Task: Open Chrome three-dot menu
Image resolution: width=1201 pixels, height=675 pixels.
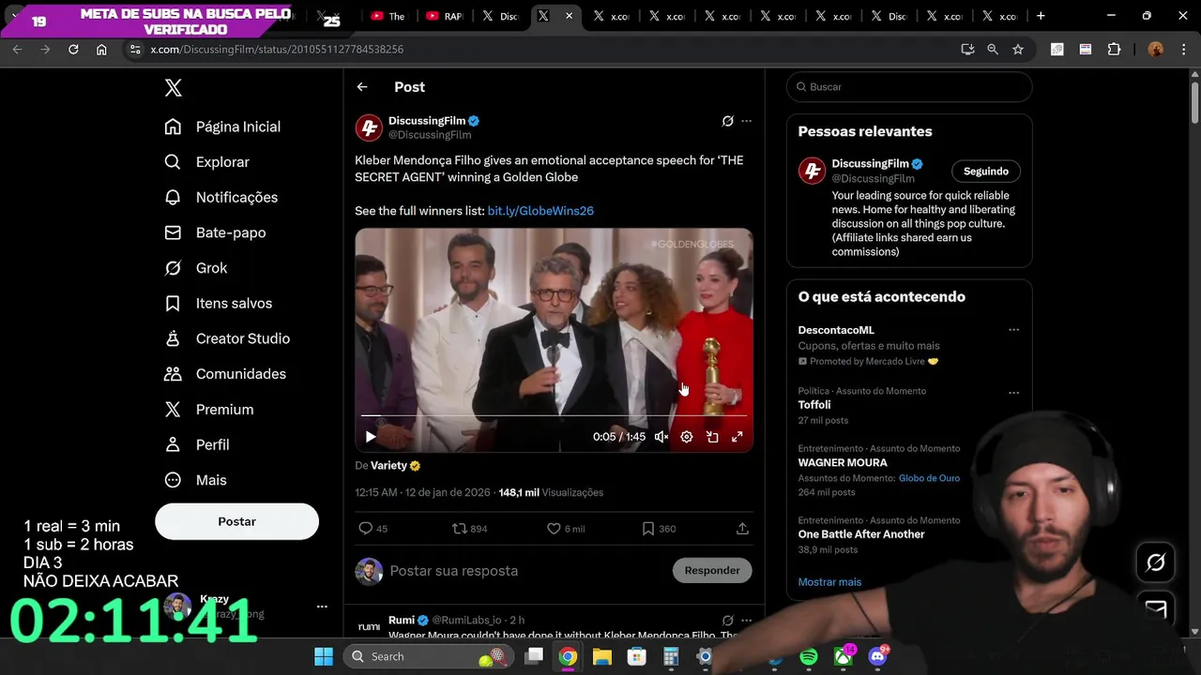Action: (1184, 49)
